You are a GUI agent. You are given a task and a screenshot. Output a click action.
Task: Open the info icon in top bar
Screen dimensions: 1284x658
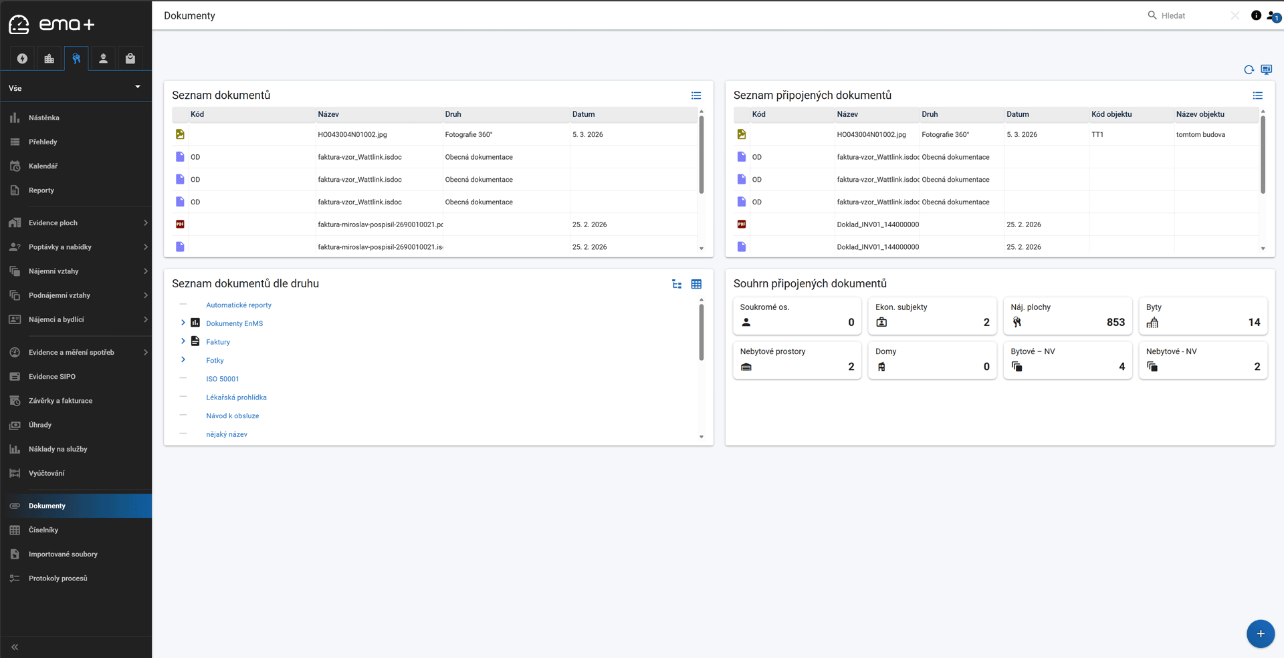point(1256,15)
